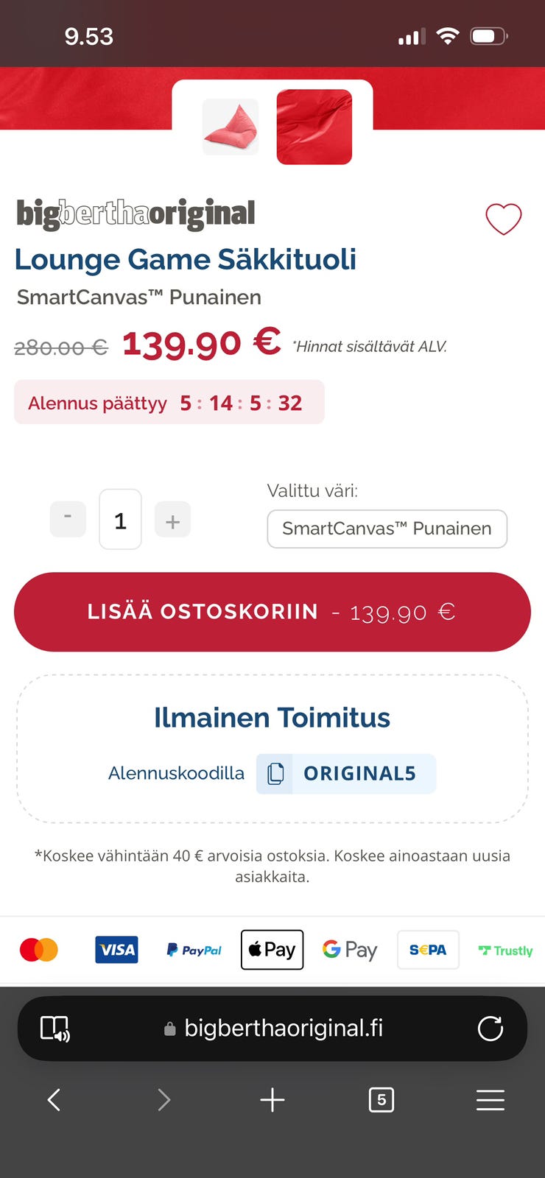545x1178 pixels.
Task: Open the browser hamburger menu
Action: pyautogui.click(x=490, y=1100)
